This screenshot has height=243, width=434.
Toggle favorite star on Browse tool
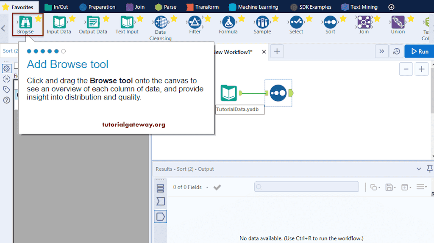[39, 19]
